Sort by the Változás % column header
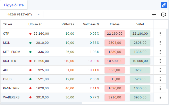169x105 pixels. point(91,24)
